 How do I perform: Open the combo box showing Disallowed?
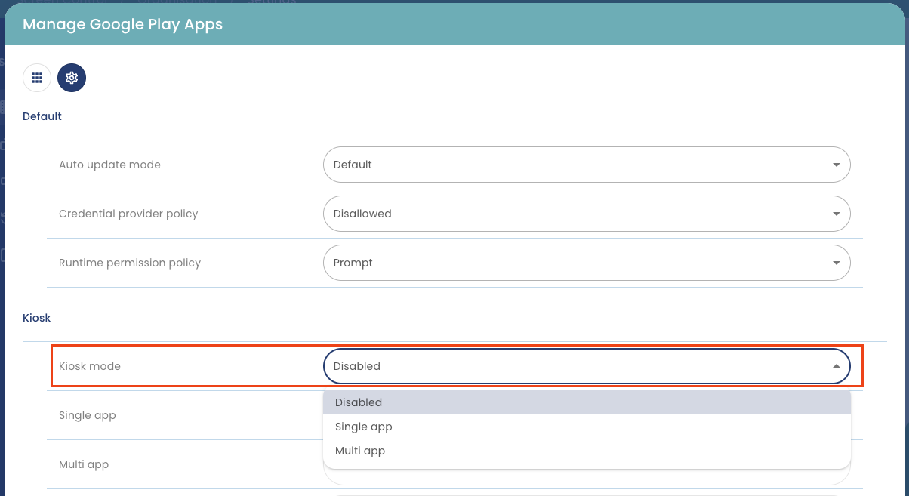[x=574, y=214]
